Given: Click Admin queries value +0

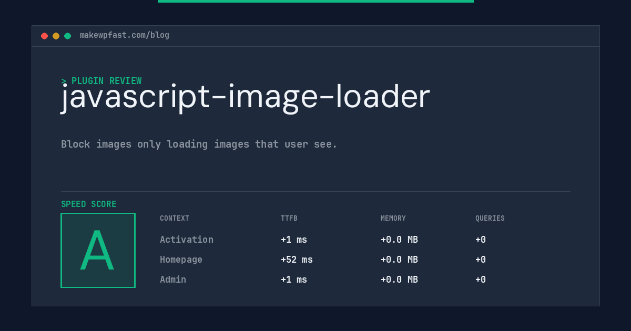Looking at the screenshot, I should click(x=481, y=280).
